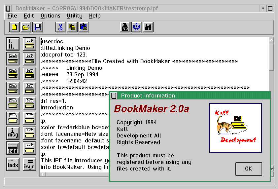
Task: Open a file with the folder icon
Action: point(26,27)
